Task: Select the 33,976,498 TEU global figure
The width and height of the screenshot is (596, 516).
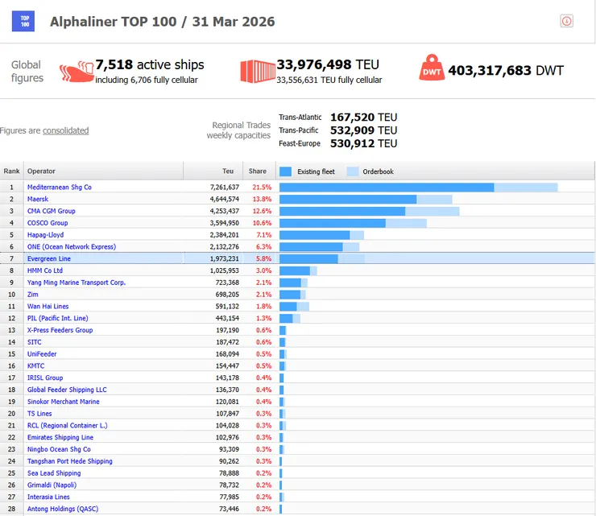Action: click(328, 64)
